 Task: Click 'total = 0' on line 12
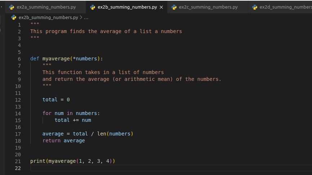pyautogui.click(x=56, y=100)
